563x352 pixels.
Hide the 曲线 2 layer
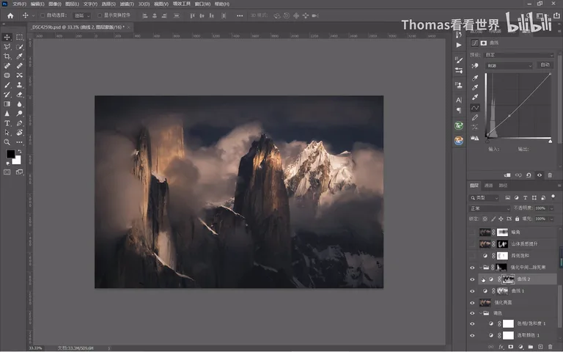click(472, 279)
